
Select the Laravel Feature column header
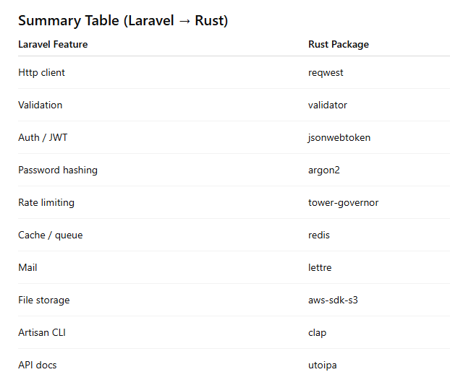pyautogui.click(x=53, y=44)
